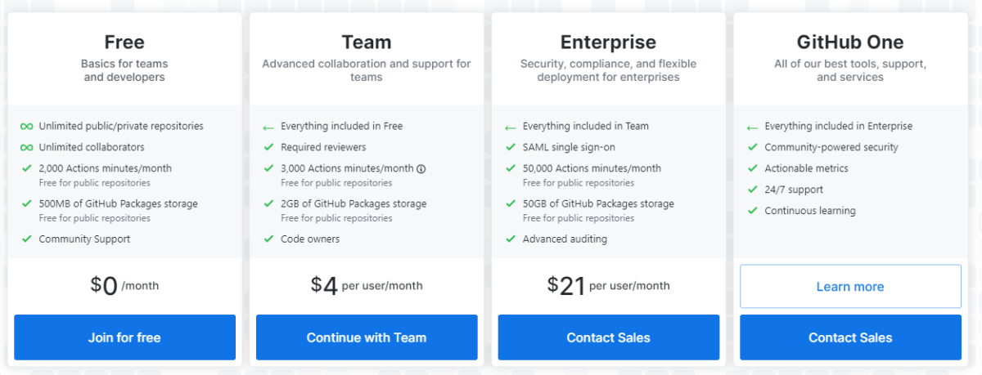Image resolution: width=982 pixels, height=375 pixels.
Task: Click checkmark beside SAML single sign-on
Action: point(511,148)
